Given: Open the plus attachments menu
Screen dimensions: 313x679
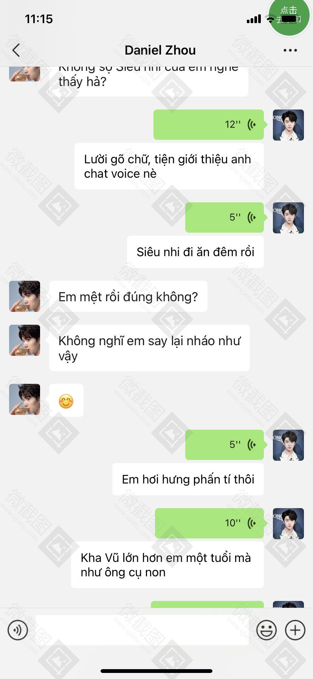Looking at the screenshot, I should (x=295, y=630).
